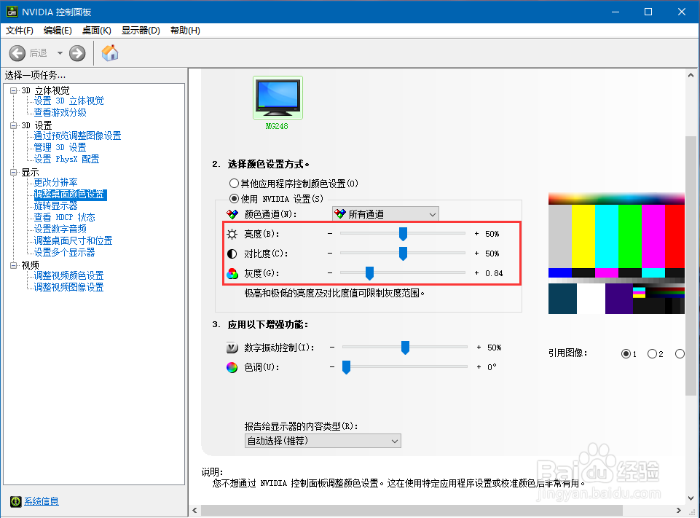Open 管理 3D 设置 link
The width and height of the screenshot is (700, 518).
(60, 147)
